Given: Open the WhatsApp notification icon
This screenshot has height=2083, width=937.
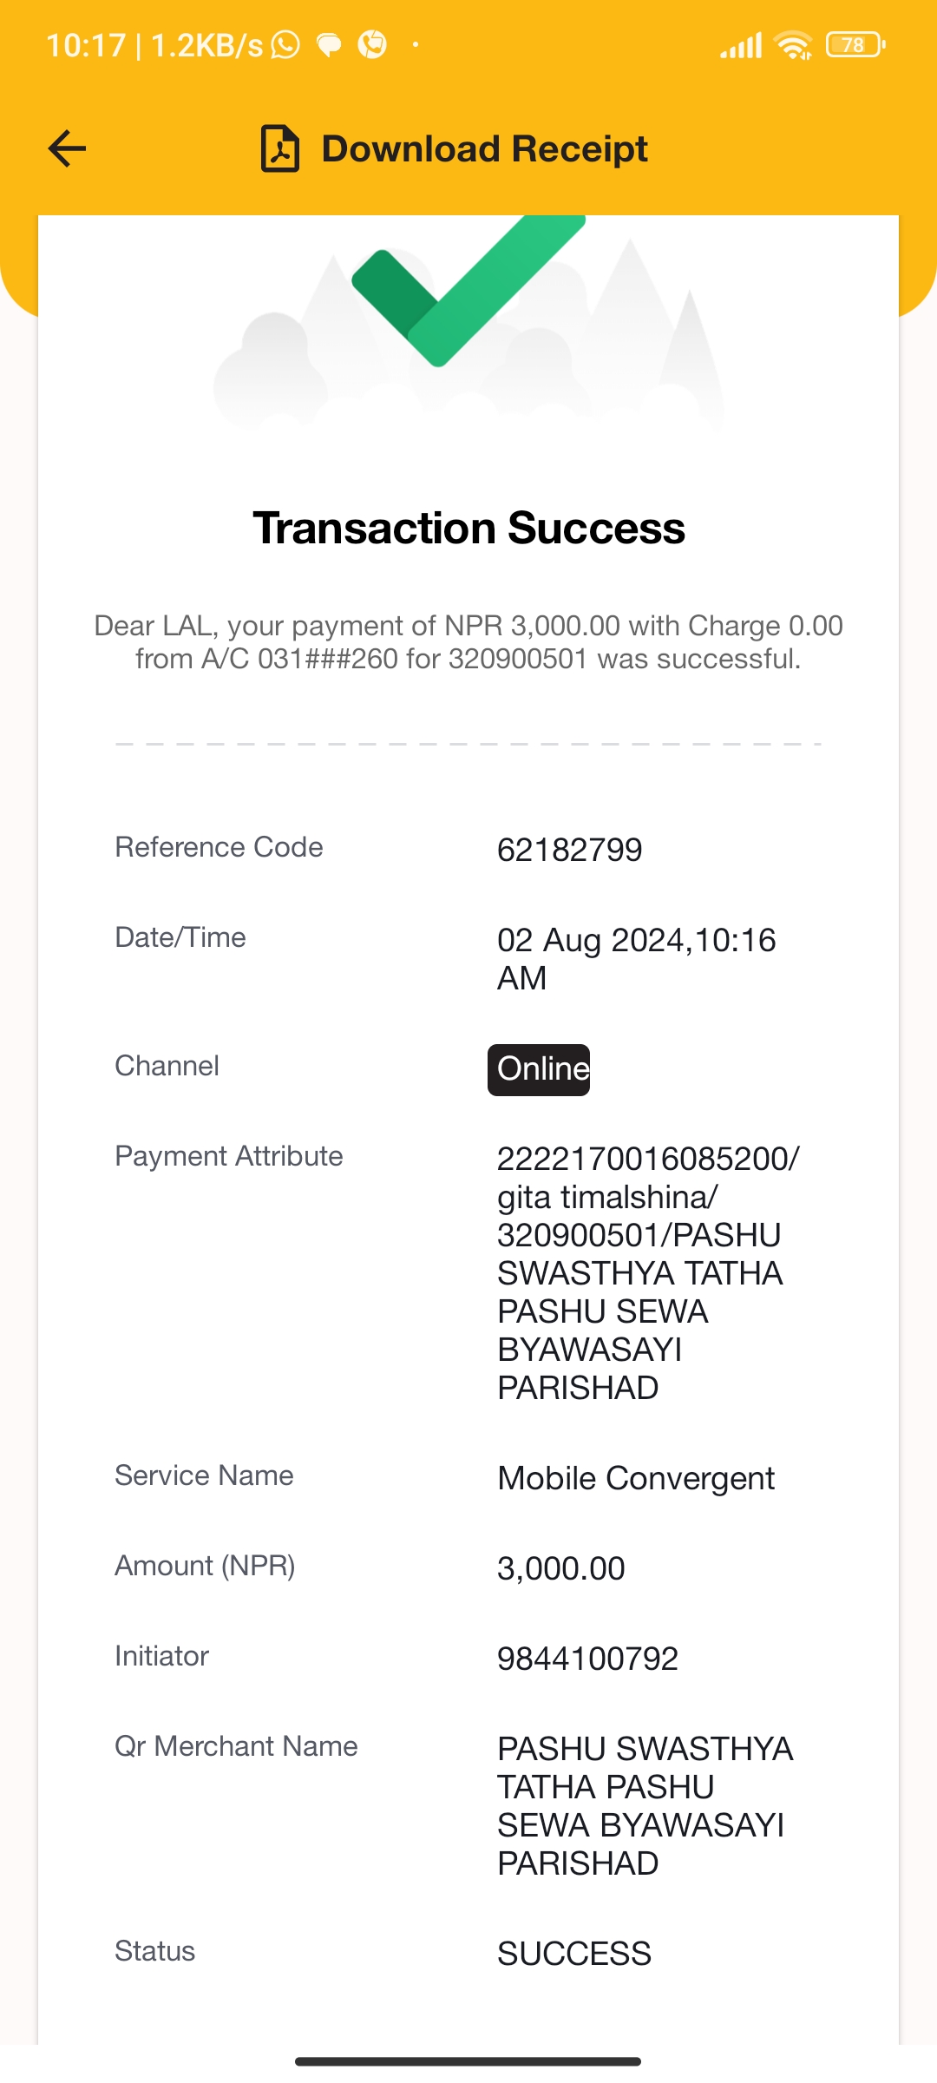Looking at the screenshot, I should pyautogui.click(x=285, y=44).
